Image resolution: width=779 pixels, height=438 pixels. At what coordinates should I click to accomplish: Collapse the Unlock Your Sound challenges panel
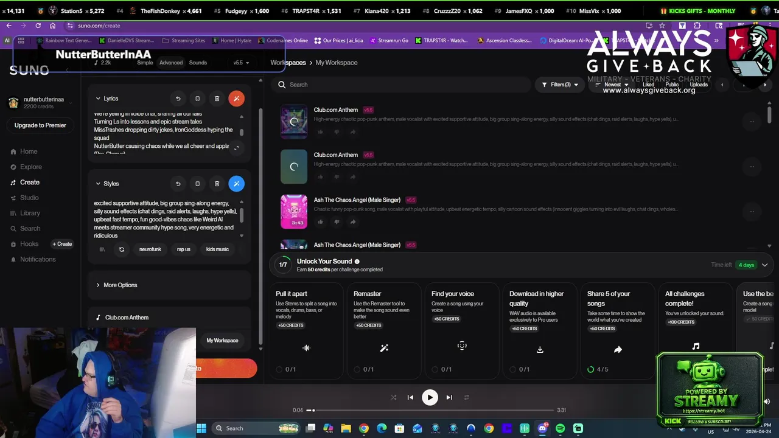(765, 265)
